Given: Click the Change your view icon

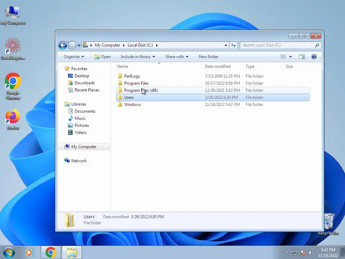Looking at the screenshot, I should click(283, 57).
